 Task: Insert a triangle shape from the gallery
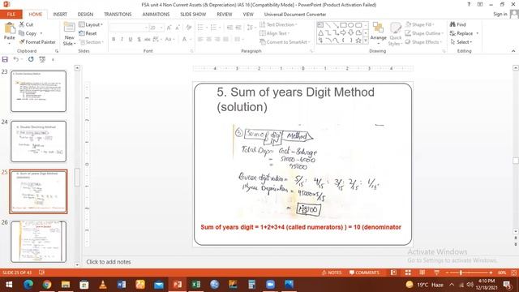pyautogui.click(x=320, y=32)
